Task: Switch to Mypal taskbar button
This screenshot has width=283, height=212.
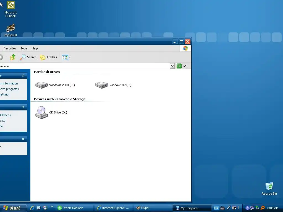Action: pos(153,208)
